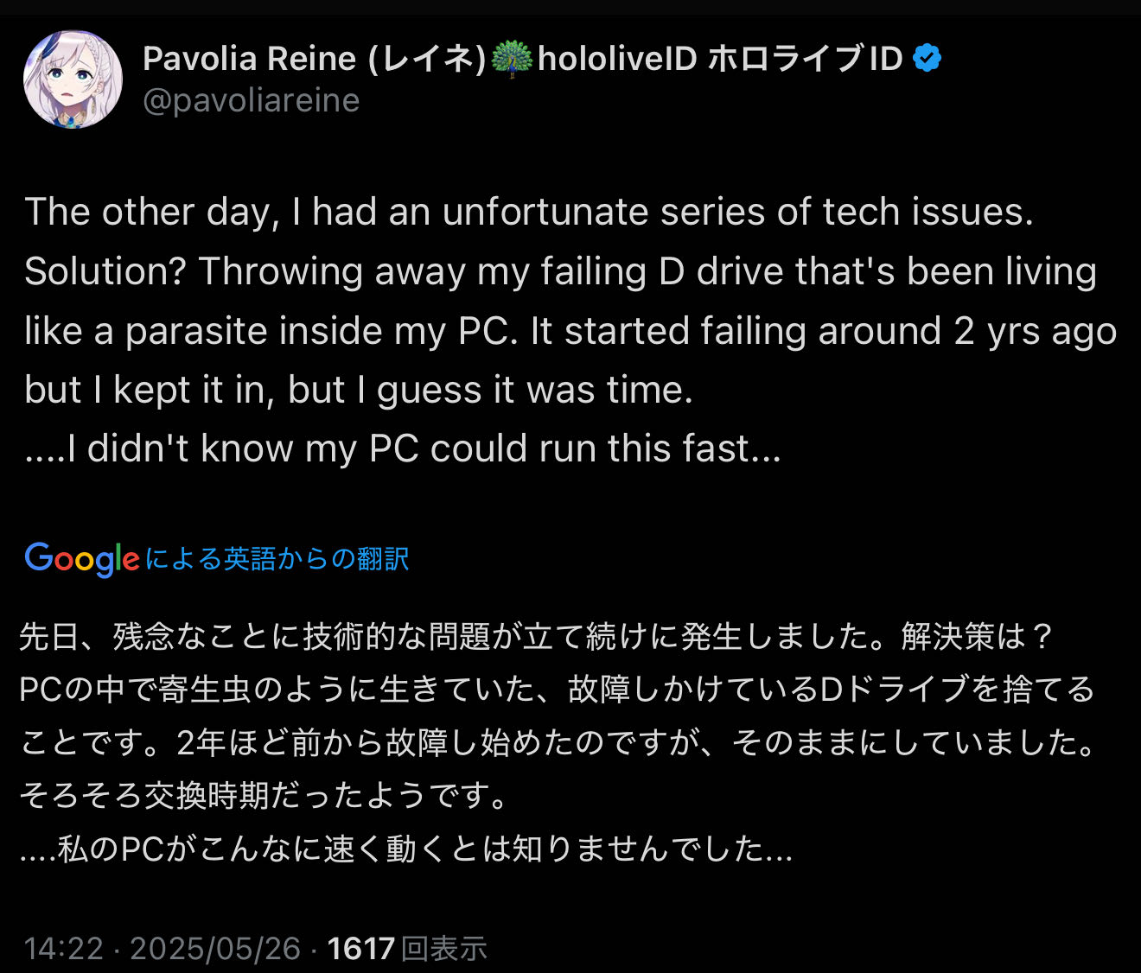Click the last Japanese line starting ....私のPC
This screenshot has height=973, width=1141.
click(406, 849)
